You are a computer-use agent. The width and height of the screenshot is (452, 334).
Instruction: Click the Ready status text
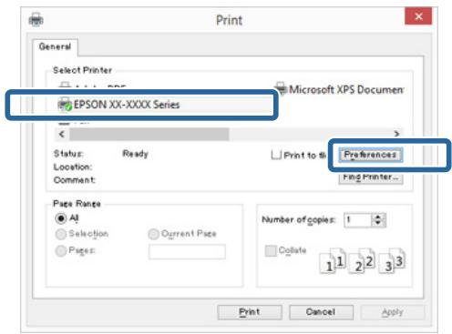[135, 154]
